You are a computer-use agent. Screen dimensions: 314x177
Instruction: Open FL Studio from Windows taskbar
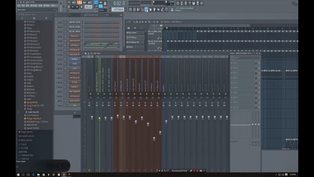pos(64,175)
